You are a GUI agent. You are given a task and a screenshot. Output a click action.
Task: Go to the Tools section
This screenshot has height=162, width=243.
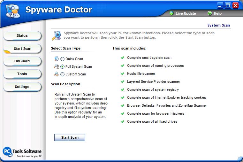[x=22, y=74]
